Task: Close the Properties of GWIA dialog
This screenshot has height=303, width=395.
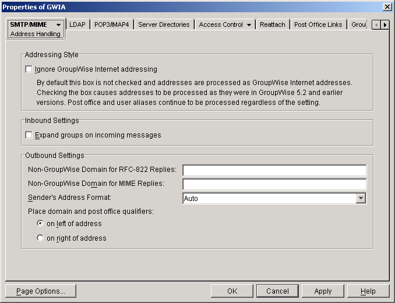Action: point(387,6)
